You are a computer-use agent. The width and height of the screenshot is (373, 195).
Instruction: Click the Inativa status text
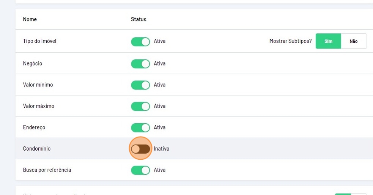pyautogui.click(x=162, y=149)
